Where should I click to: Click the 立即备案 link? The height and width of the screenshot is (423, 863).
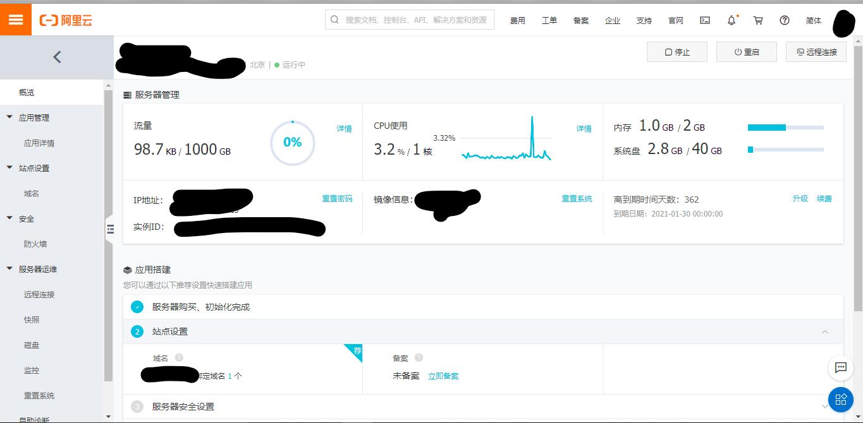(x=443, y=376)
